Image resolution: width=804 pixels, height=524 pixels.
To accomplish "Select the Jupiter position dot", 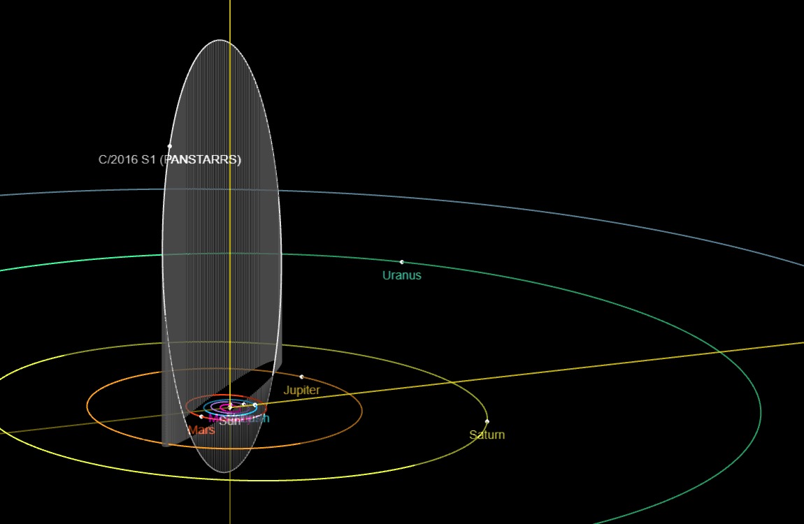I will tap(301, 377).
